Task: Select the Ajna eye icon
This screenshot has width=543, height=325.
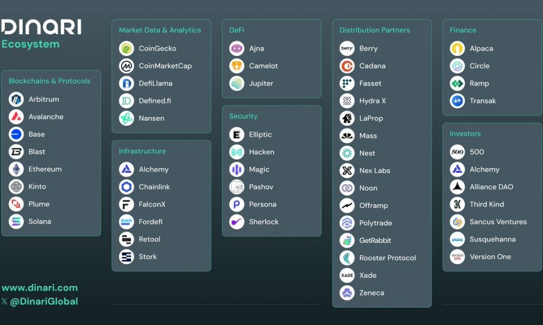Action: pyautogui.click(x=237, y=48)
